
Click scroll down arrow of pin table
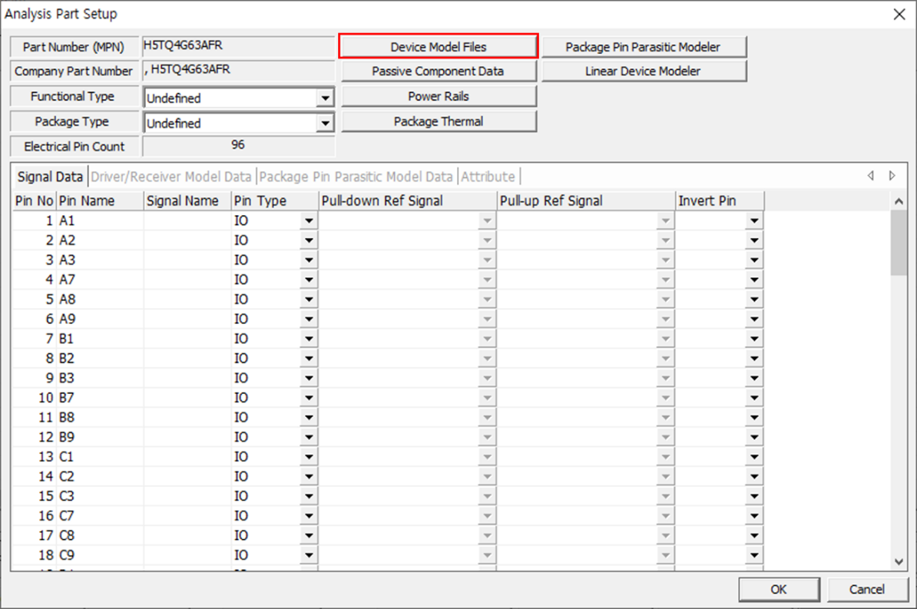point(899,562)
